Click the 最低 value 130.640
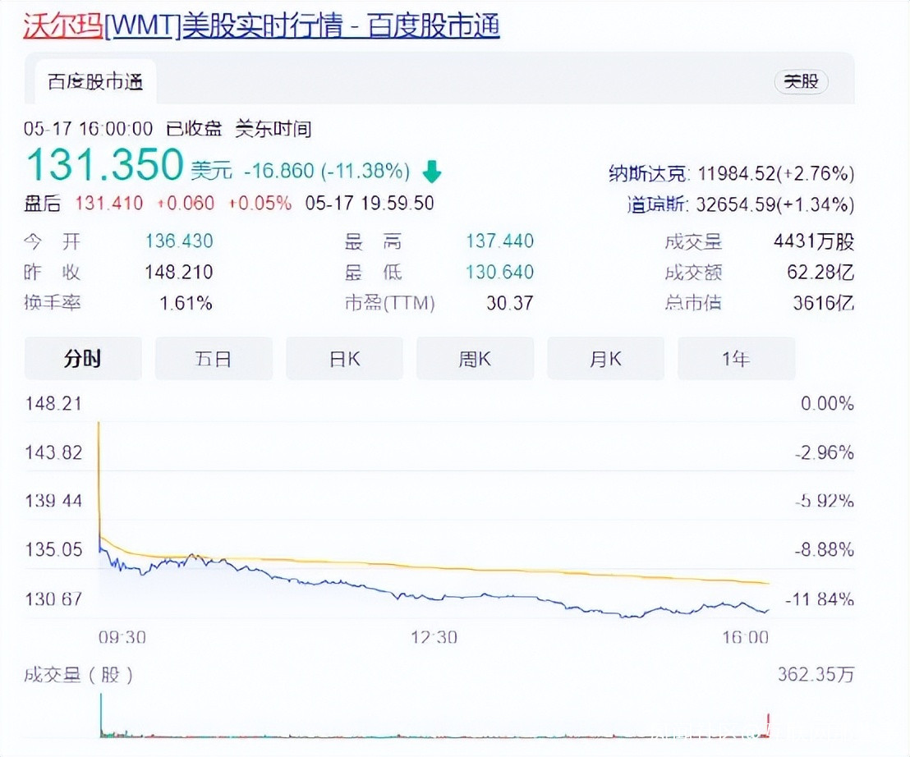Viewport: 910px width, 757px height. pyautogui.click(x=499, y=272)
